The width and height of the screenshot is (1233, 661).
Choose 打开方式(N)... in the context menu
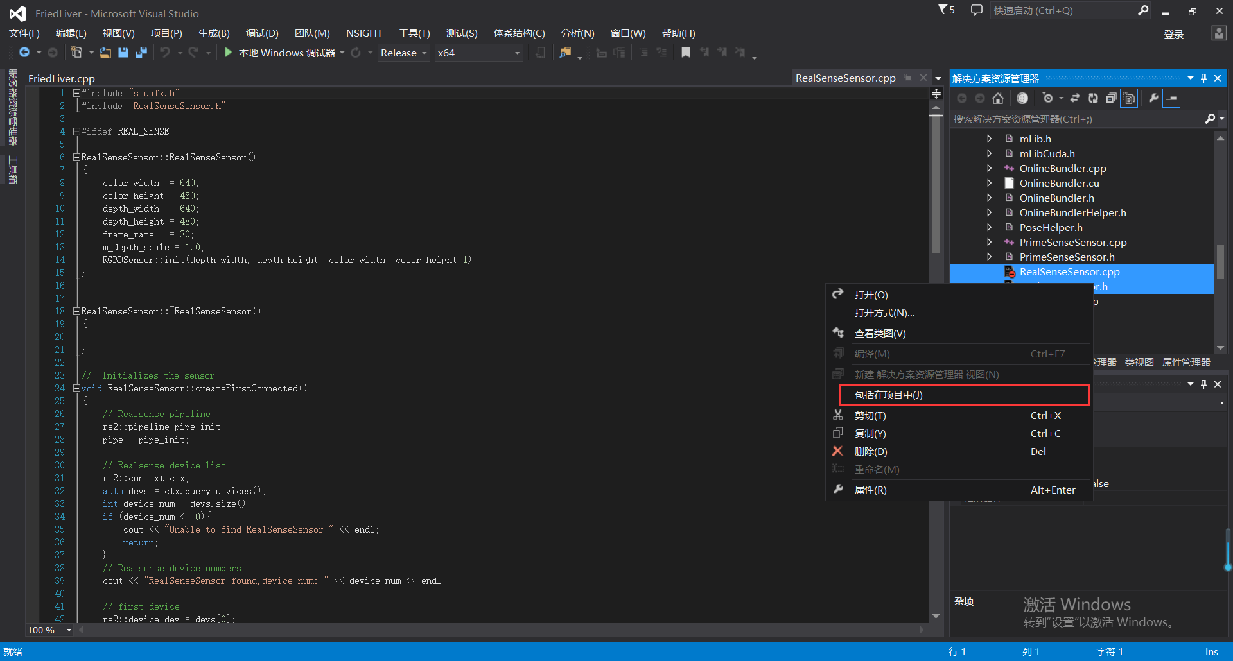[x=959, y=313]
